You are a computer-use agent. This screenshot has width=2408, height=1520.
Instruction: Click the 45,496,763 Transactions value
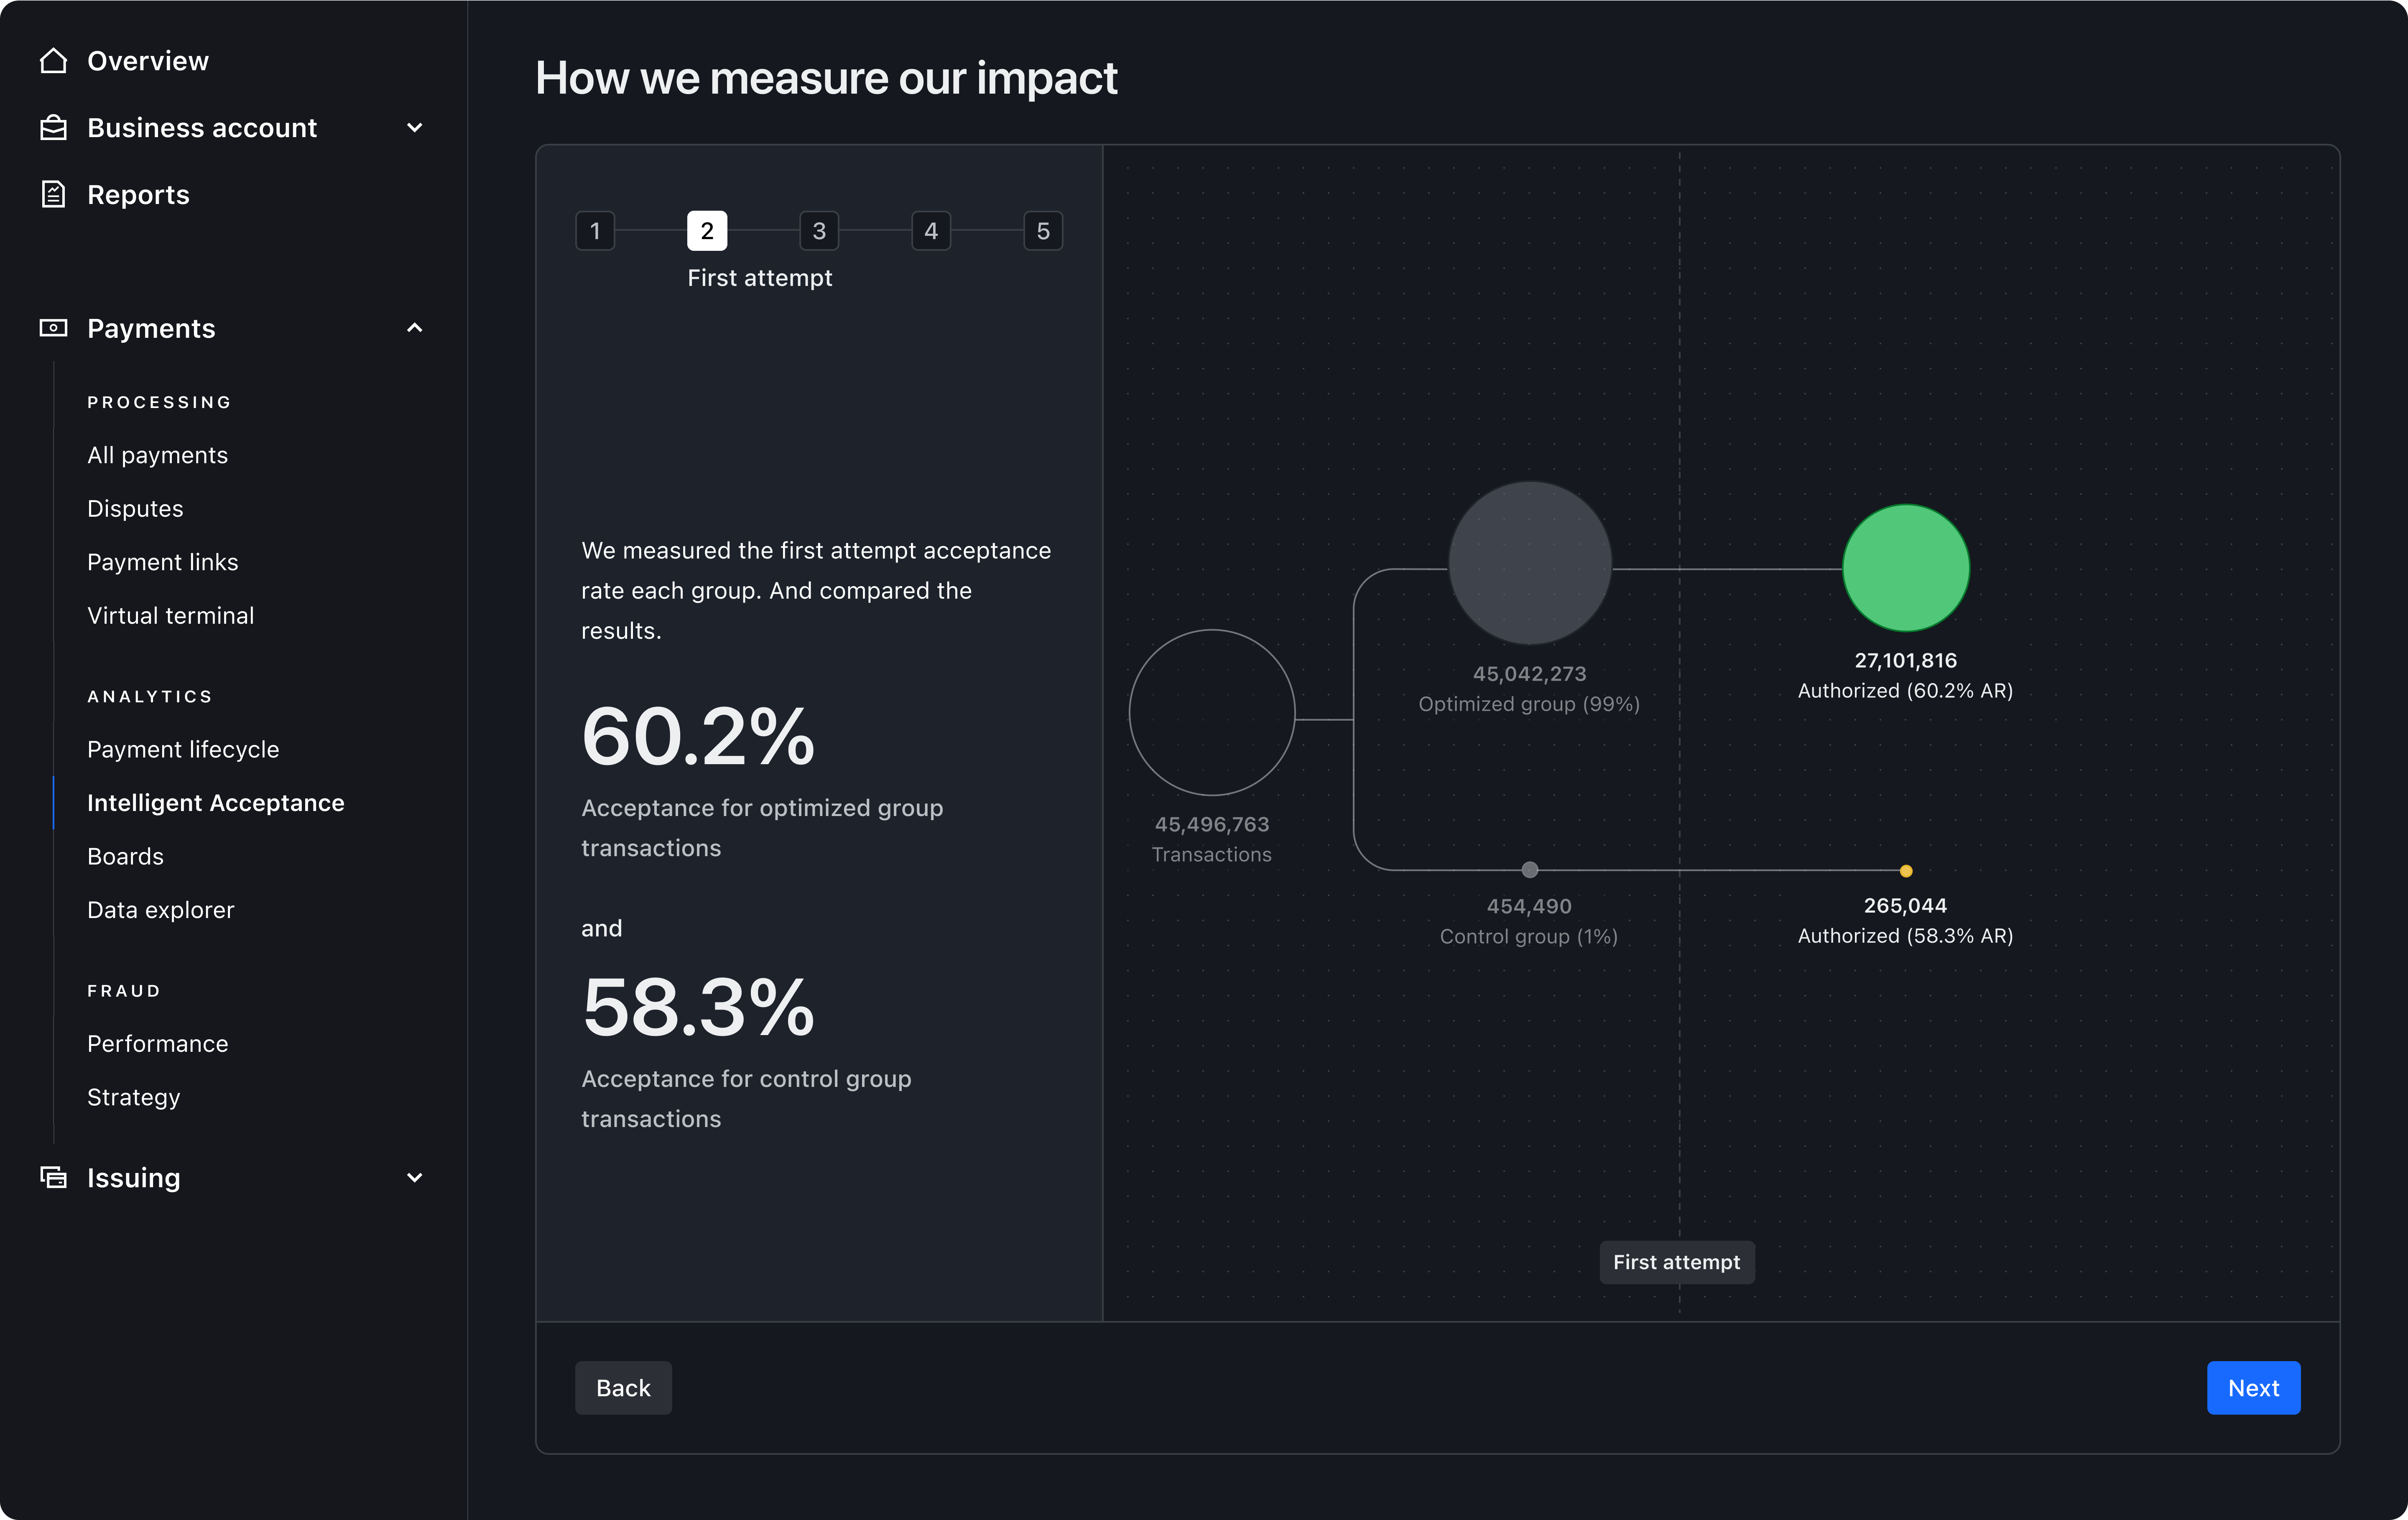pos(1212,824)
